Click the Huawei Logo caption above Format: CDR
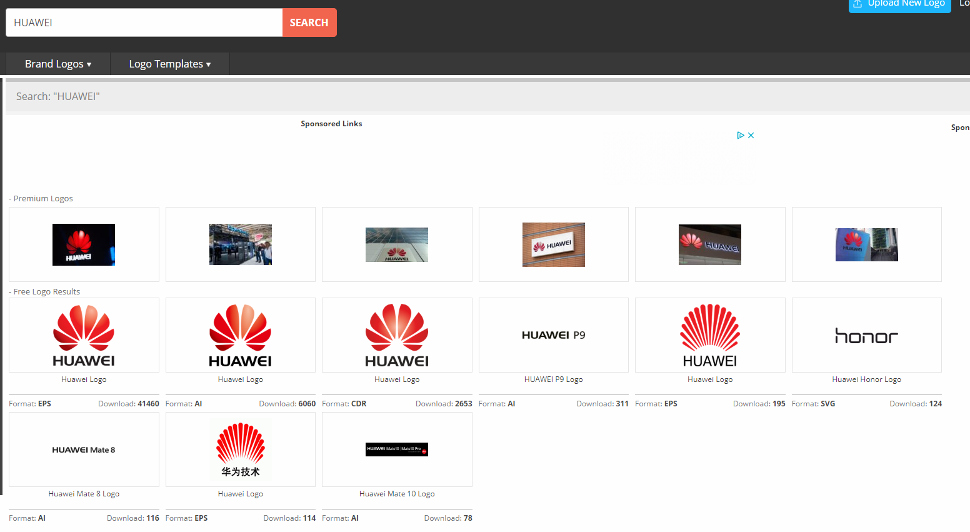 pyautogui.click(x=397, y=379)
